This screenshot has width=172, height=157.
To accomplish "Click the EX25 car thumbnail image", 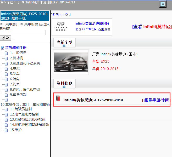I will pos(71,62).
